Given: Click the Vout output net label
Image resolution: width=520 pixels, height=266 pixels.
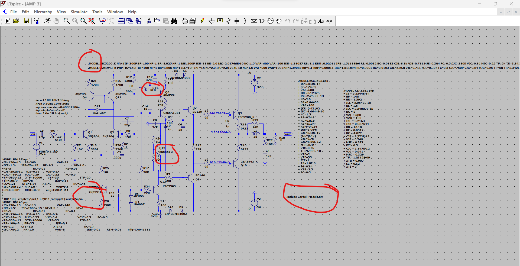Looking at the screenshot, I should click(288, 134).
